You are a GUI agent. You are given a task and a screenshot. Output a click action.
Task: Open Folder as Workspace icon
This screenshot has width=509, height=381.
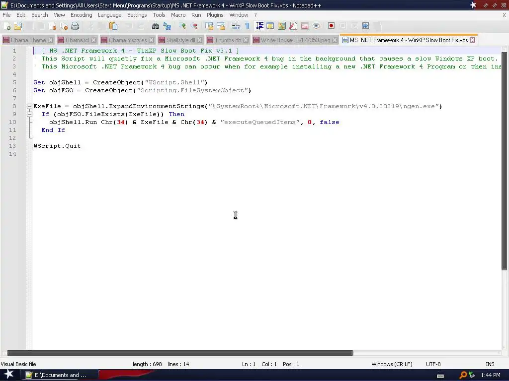tap(305, 26)
